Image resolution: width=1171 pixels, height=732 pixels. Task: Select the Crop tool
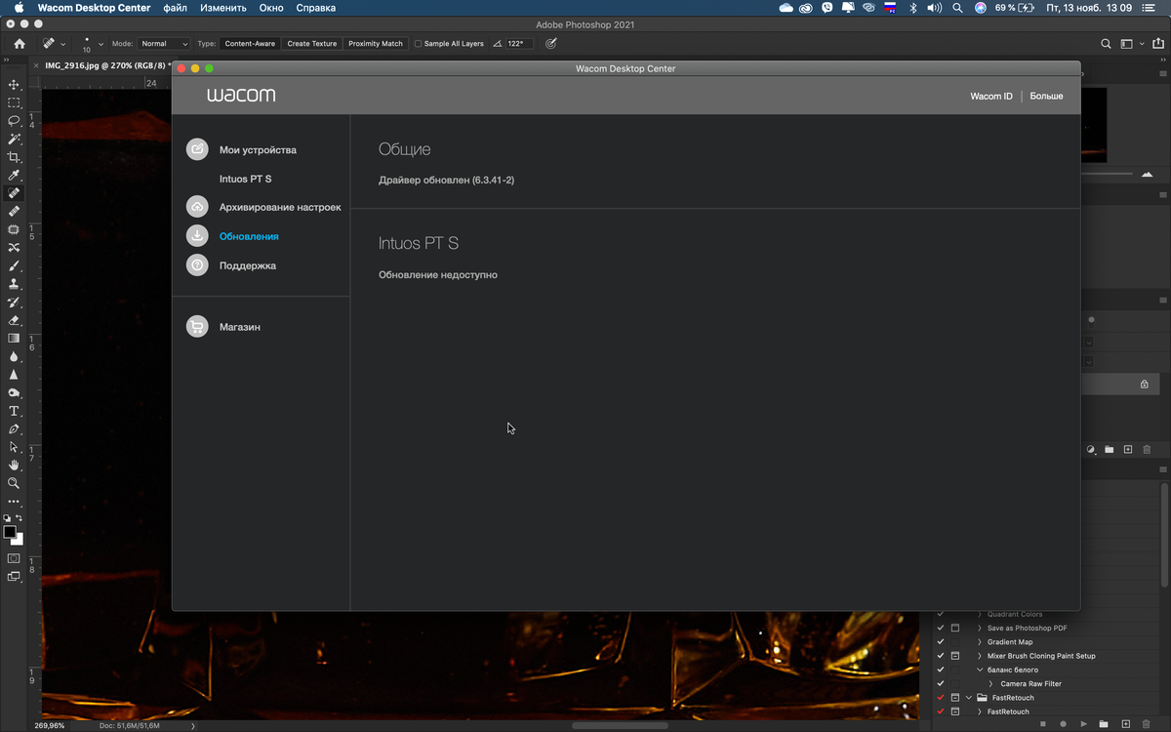tap(14, 157)
